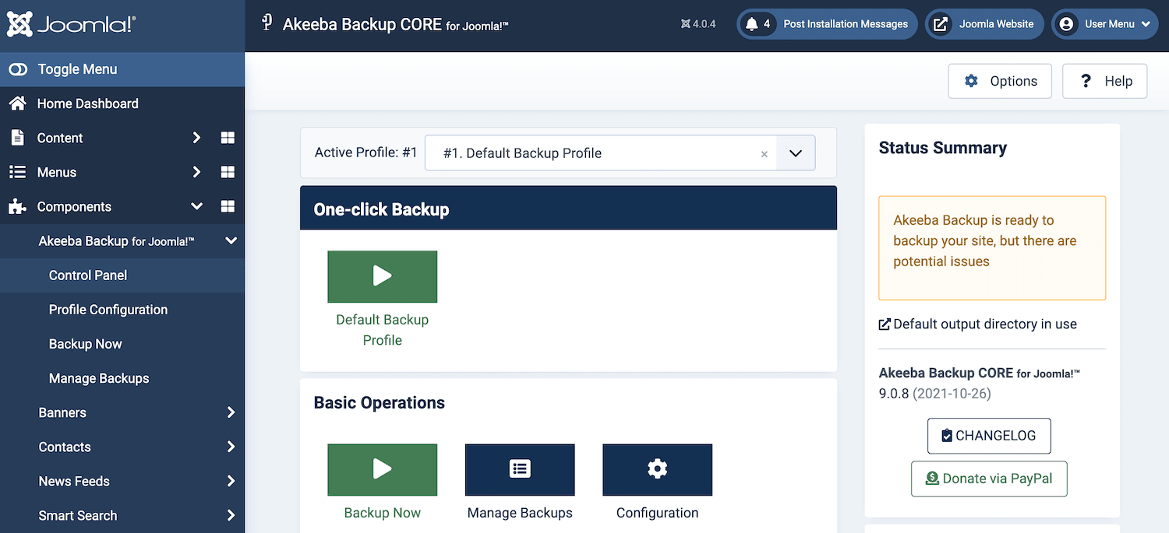Open Content dashboard grid icon in sidebar

(228, 138)
